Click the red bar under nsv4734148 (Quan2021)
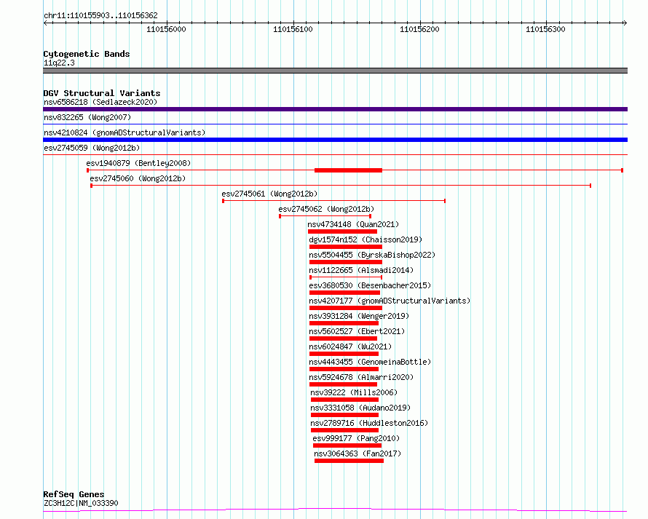This screenshot has width=648, height=519. (x=343, y=231)
